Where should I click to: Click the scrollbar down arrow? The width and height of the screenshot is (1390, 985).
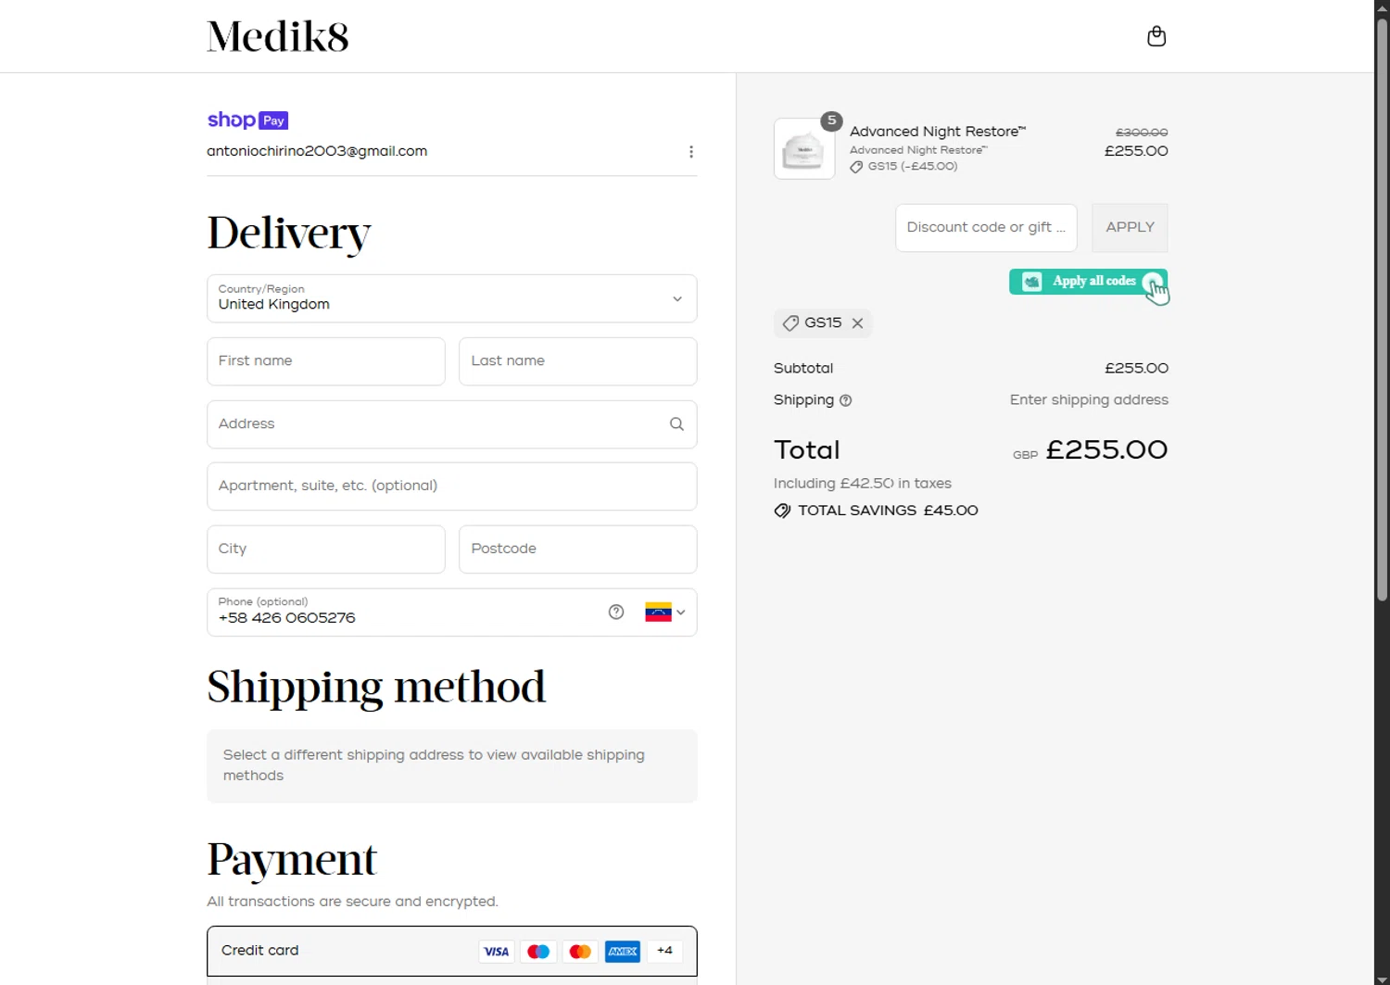click(1382, 979)
